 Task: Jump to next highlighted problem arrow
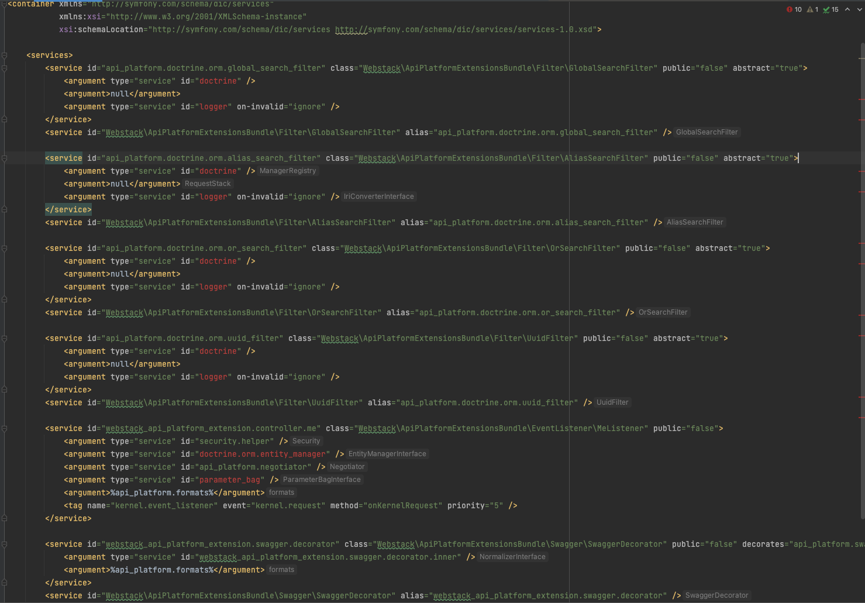point(860,9)
